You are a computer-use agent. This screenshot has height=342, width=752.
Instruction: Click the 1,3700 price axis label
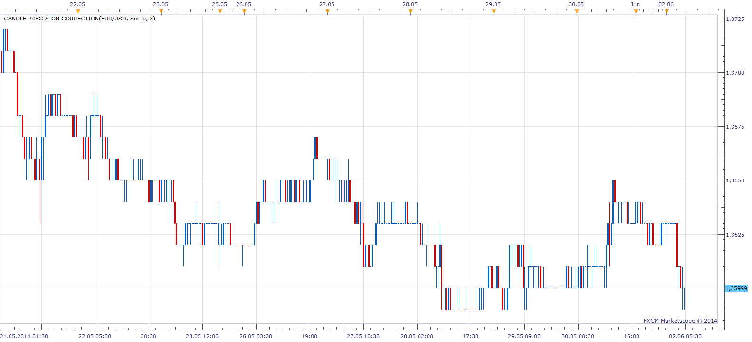coord(735,73)
